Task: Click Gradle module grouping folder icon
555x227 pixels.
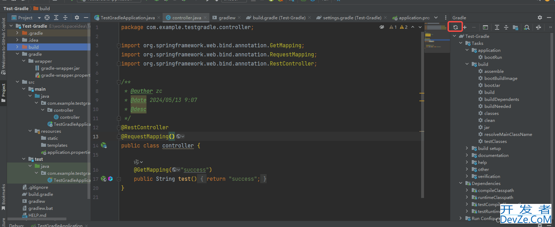Action: 516,27
